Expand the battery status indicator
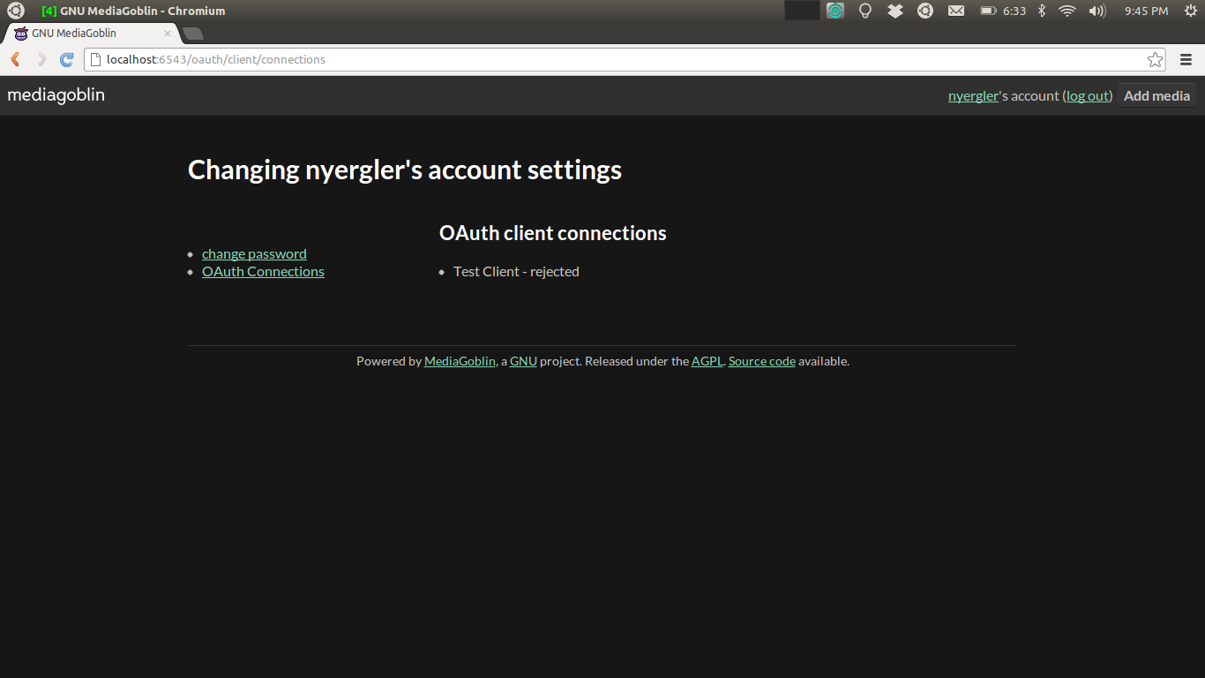1205x678 pixels. (x=1003, y=11)
